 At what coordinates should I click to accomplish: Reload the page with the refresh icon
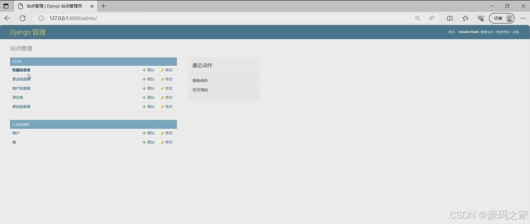tap(23, 18)
